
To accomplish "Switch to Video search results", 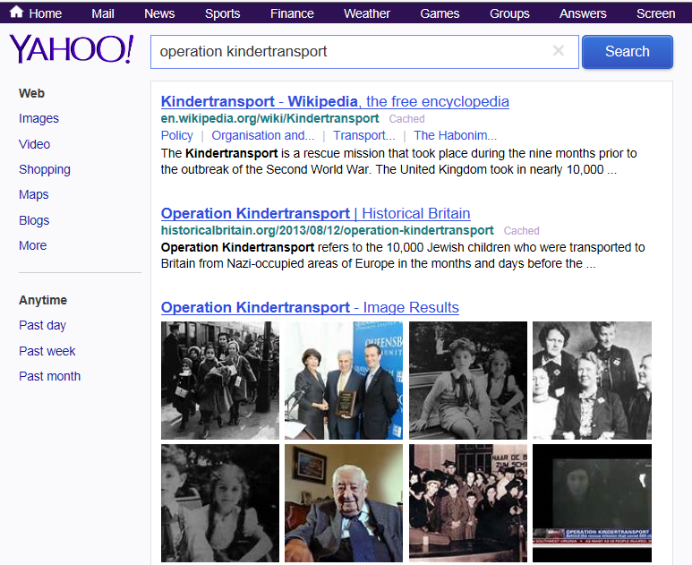I will pyautogui.click(x=34, y=144).
